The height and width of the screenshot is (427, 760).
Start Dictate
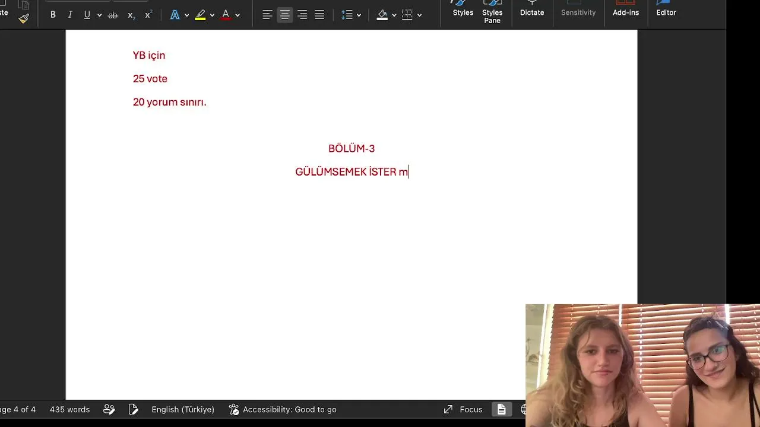coord(532,9)
